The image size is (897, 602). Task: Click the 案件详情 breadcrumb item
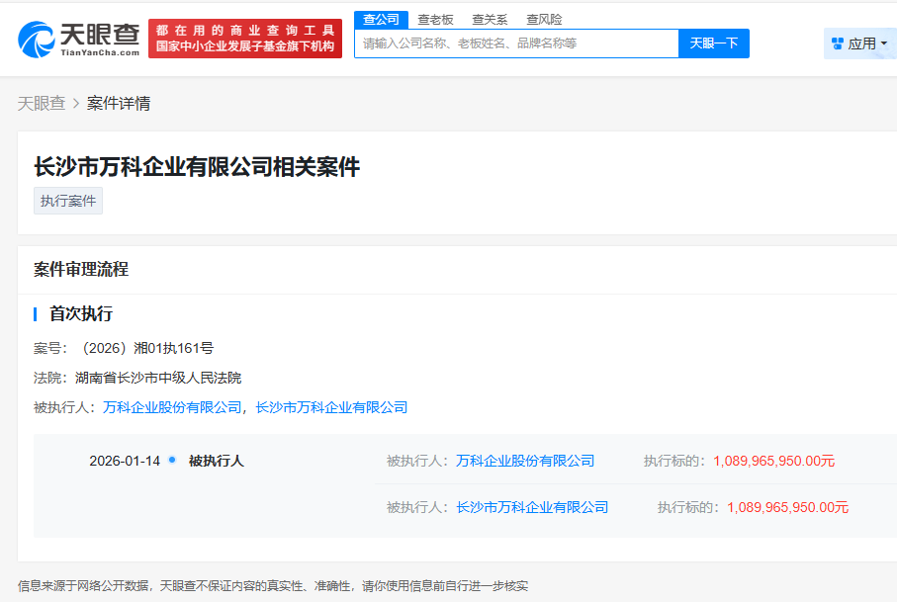coord(119,104)
